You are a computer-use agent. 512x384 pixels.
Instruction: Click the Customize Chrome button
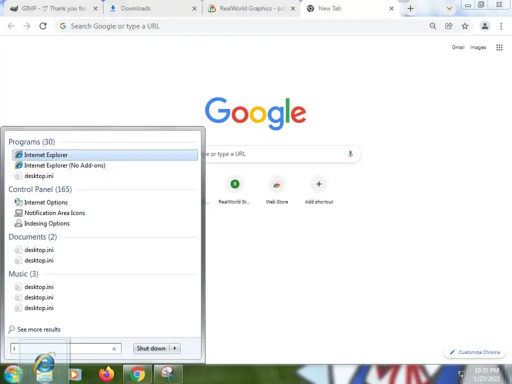[x=475, y=352]
